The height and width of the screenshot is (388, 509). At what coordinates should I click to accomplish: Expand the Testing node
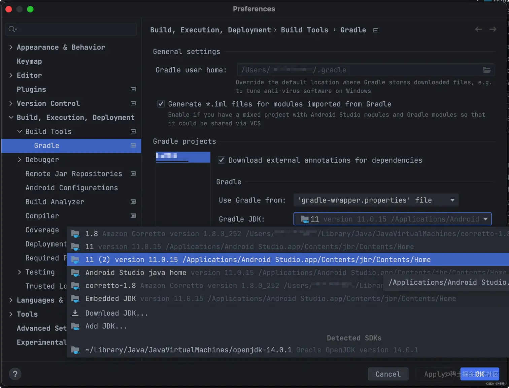[20, 272]
